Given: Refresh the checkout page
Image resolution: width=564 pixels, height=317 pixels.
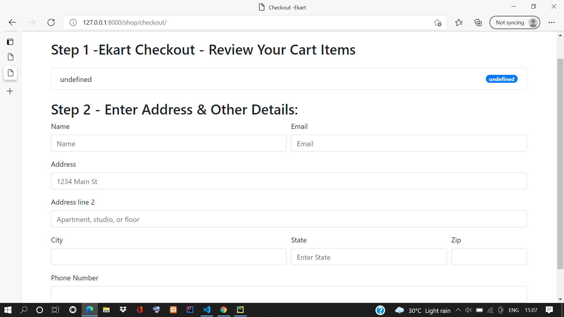Looking at the screenshot, I should pos(51,22).
